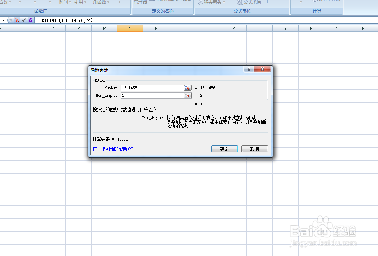The height and width of the screenshot is (256, 378).
Task: Select column E header
Action: tap(78, 29)
